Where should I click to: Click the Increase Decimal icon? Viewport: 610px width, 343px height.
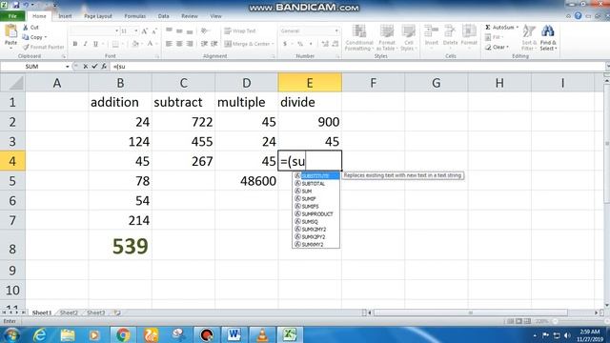click(x=325, y=44)
